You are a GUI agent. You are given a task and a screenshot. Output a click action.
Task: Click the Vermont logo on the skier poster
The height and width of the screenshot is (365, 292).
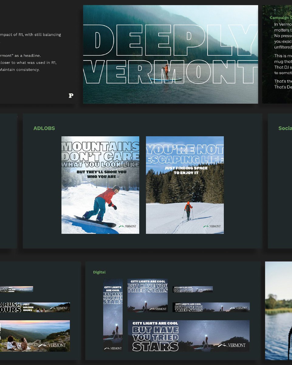click(212, 226)
